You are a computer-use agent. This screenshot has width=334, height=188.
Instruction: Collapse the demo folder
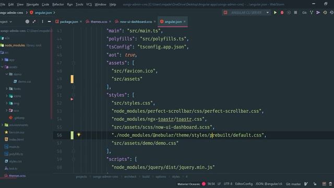7,74
